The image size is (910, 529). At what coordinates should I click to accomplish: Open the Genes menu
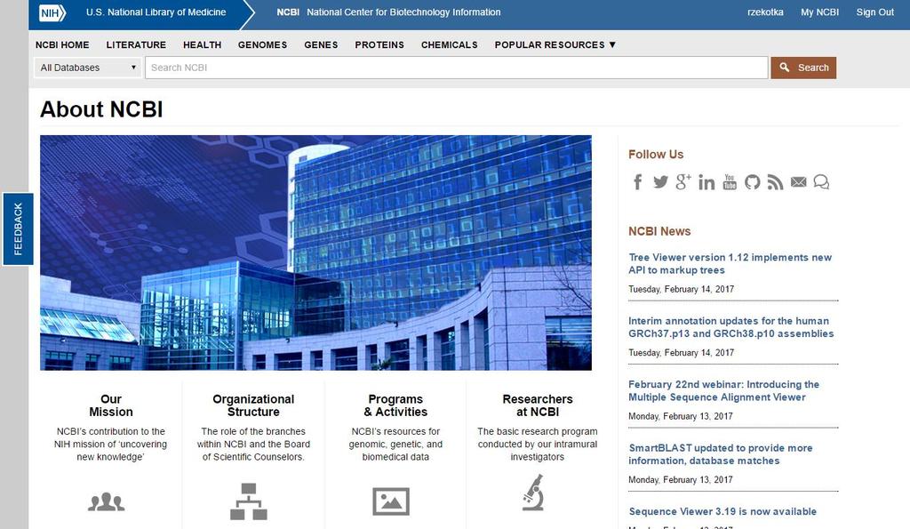pyautogui.click(x=321, y=44)
